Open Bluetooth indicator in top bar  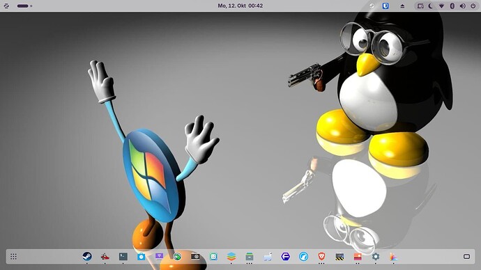click(452, 6)
